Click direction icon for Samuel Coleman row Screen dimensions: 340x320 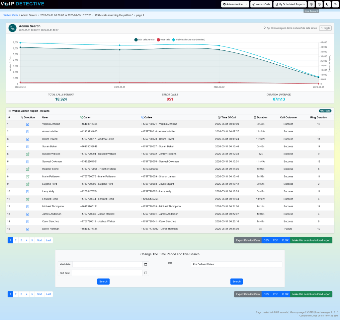pos(28,162)
